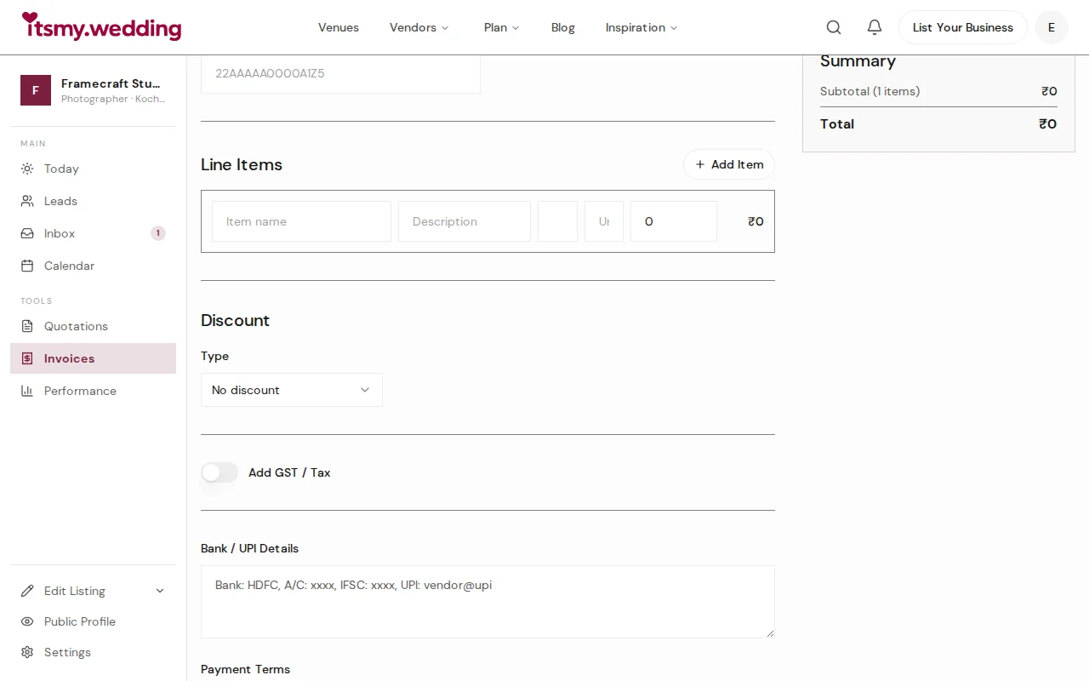Expand the Edit Listing section
This screenshot has width=1089, height=681.
[94, 591]
